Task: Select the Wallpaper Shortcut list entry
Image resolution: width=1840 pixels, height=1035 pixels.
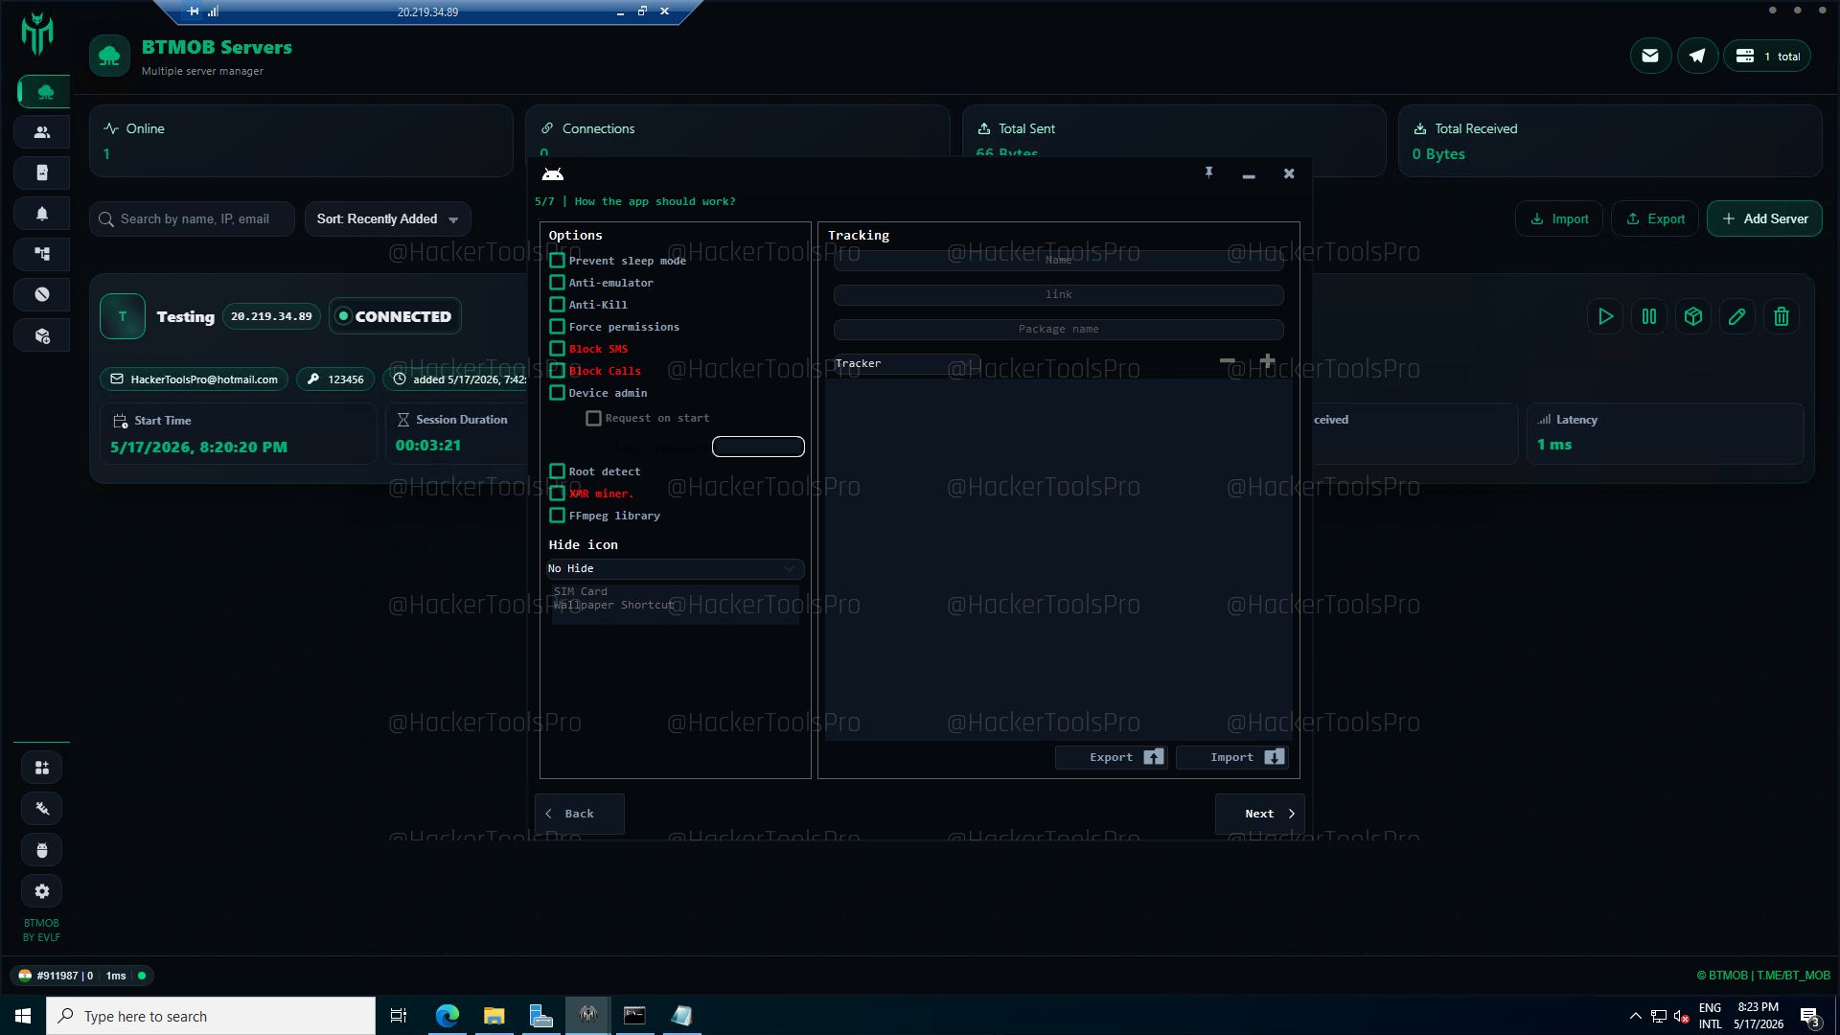Action: 614,605
